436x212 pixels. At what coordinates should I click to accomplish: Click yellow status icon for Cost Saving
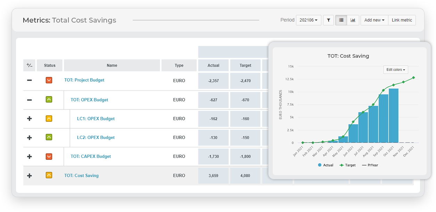(49, 176)
